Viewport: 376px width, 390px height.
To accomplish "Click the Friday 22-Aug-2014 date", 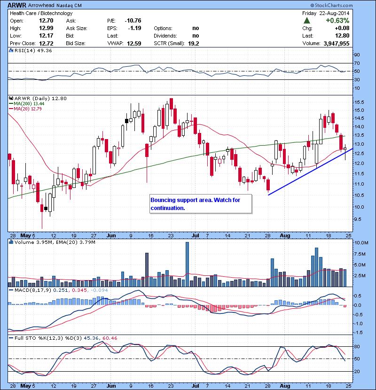I will tap(326, 13).
